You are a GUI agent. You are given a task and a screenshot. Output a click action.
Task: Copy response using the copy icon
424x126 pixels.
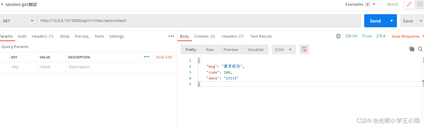pos(412,49)
